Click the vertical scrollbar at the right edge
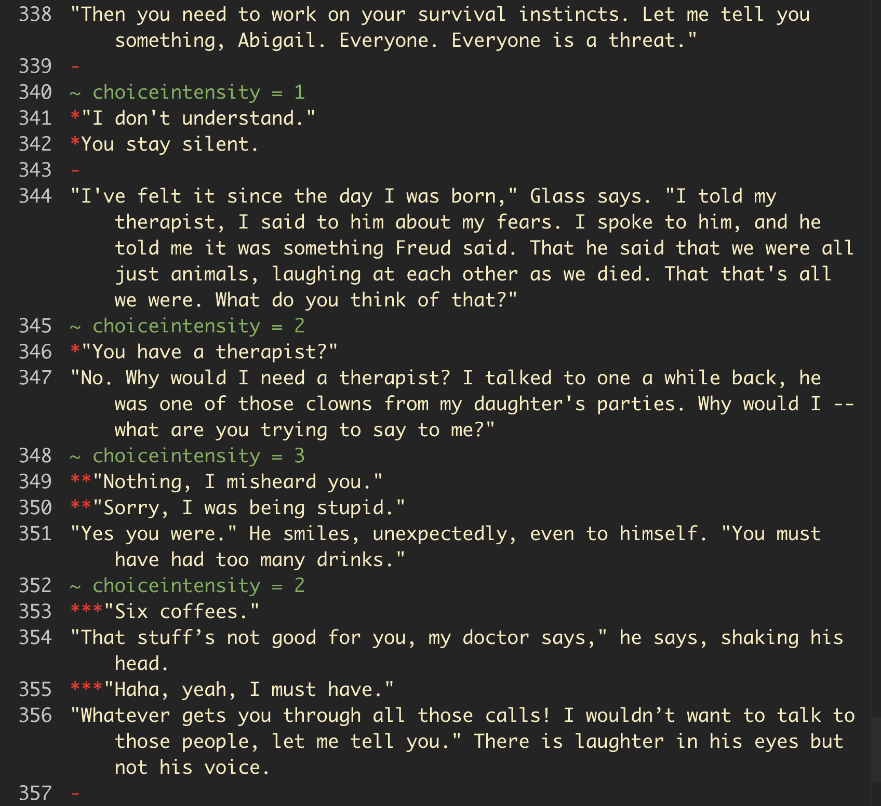Image resolution: width=881 pixels, height=806 pixels. coord(876,748)
